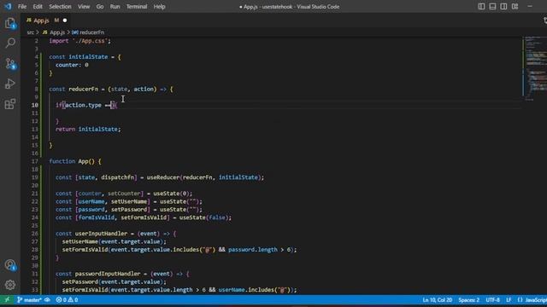This screenshot has height=307, width=547.
Task: Open the Run menu
Action: pyautogui.click(x=115, y=6)
